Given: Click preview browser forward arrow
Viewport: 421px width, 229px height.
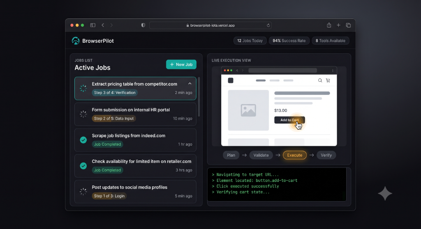Looking at the screenshot, I should pos(243,71).
